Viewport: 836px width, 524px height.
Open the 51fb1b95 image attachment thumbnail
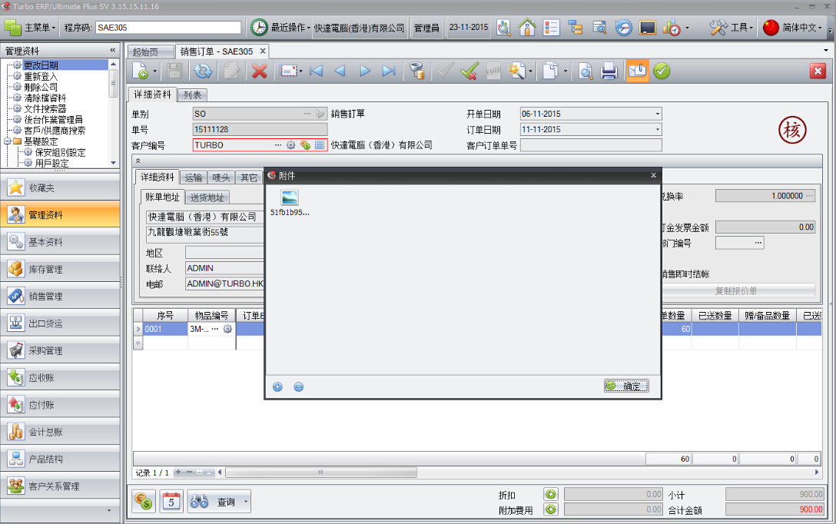[x=290, y=203]
